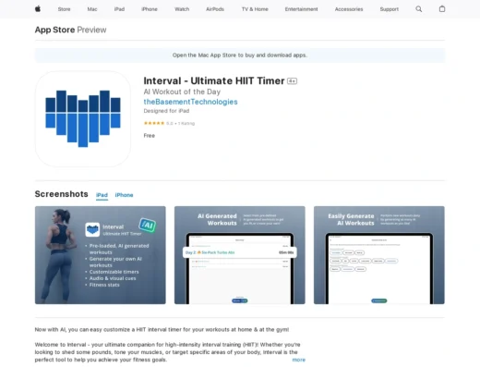The height and width of the screenshot is (367, 480).
Task: Open the Watch navigation item
Action: [x=182, y=9]
